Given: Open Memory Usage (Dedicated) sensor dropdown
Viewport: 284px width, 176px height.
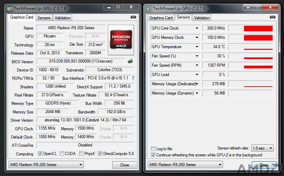Looking at the screenshot, I should coord(197,84).
